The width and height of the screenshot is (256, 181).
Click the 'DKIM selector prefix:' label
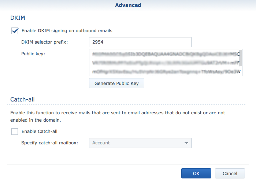(45, 42)
